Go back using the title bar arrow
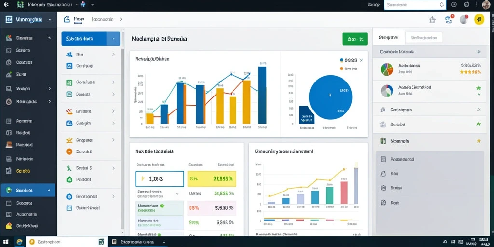The width and height of the screenshot is (494, 247). tap(6, 5)
